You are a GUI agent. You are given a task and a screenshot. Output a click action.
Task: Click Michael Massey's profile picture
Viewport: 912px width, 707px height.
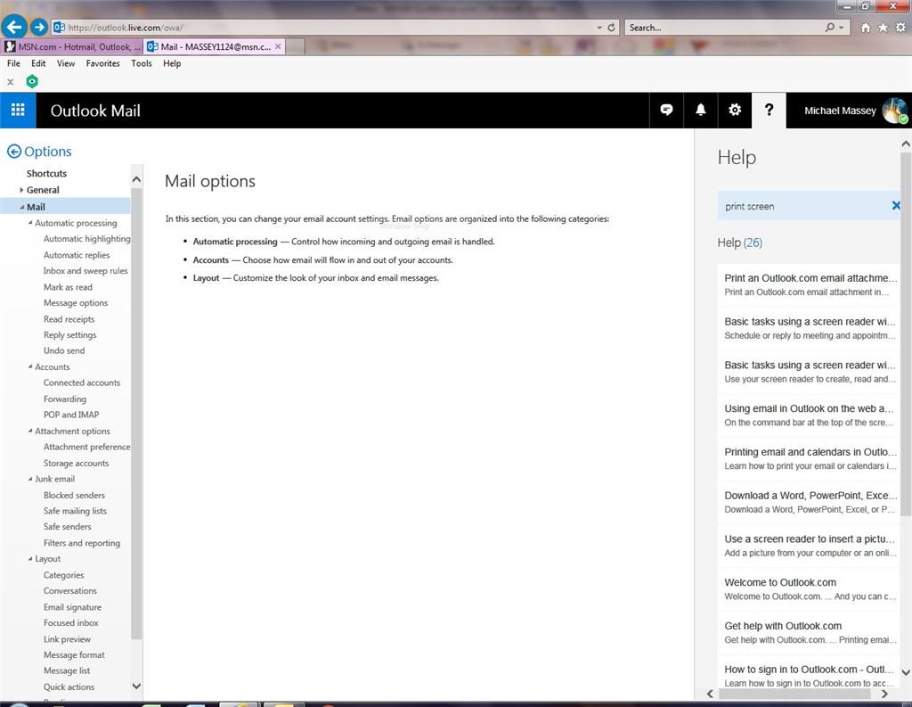click(894, 111)
